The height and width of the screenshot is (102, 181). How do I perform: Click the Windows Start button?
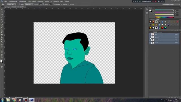point(3,100)
